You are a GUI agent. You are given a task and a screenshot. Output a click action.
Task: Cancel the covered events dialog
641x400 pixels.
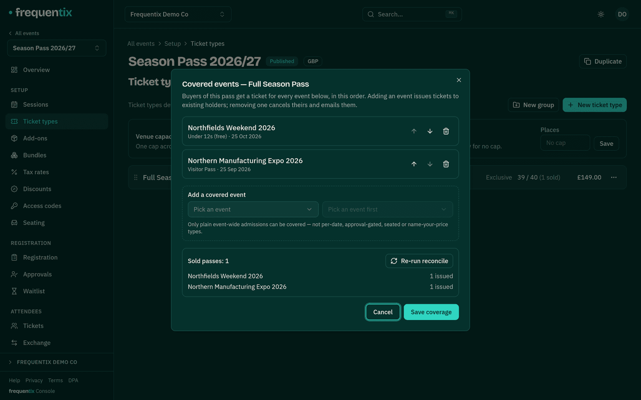[x=383, y=312]
